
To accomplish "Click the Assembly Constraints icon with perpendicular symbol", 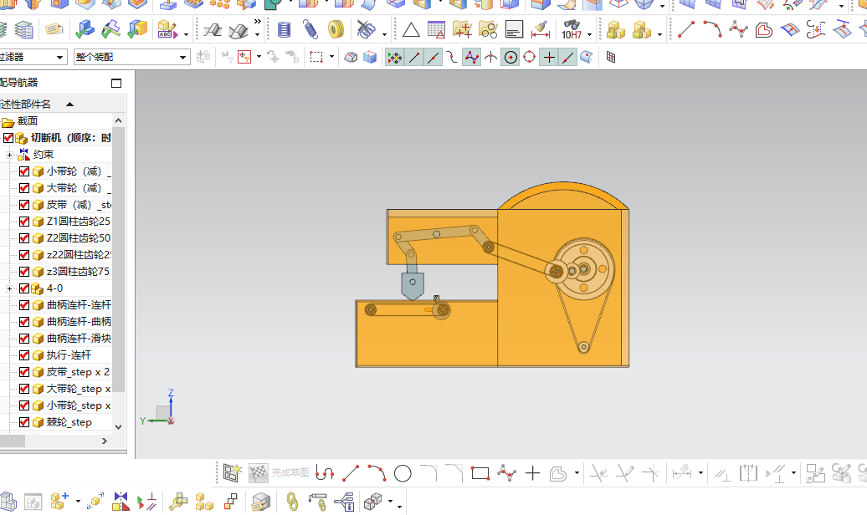I will (x=147, y=502).
